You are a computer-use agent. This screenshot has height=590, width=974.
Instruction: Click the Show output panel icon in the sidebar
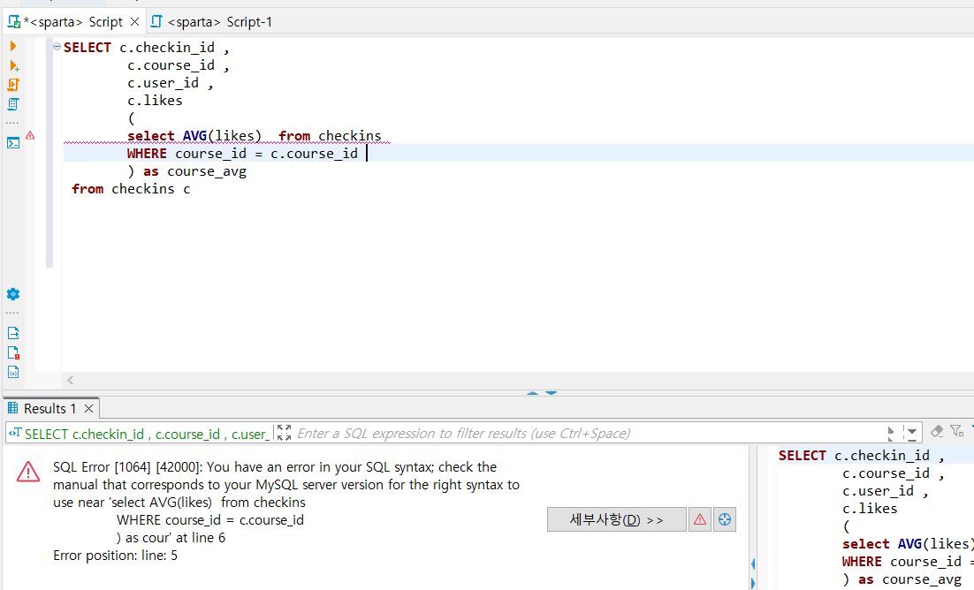(13, 333)
